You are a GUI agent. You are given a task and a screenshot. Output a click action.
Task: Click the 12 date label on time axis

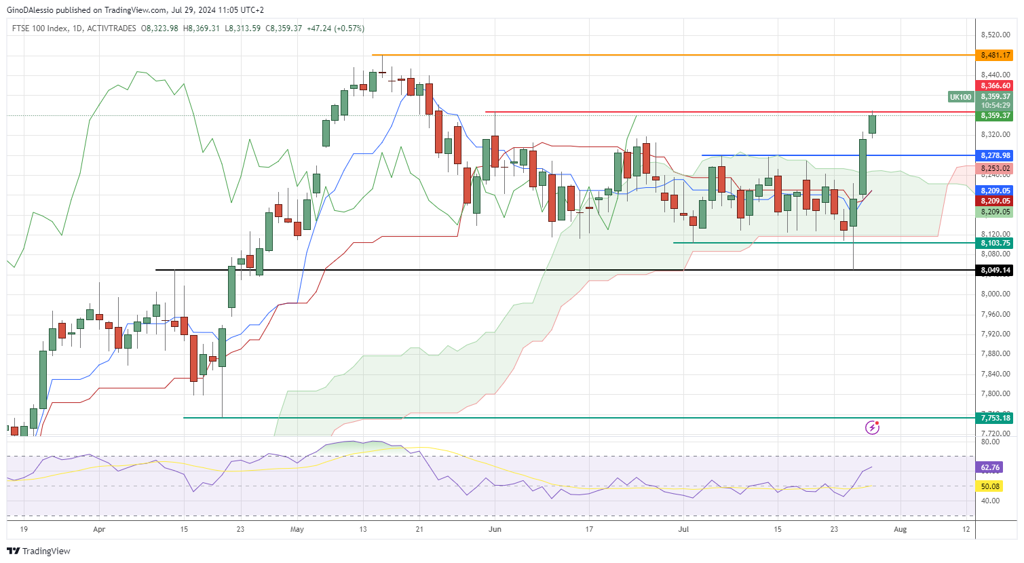[x=966, y=529]
